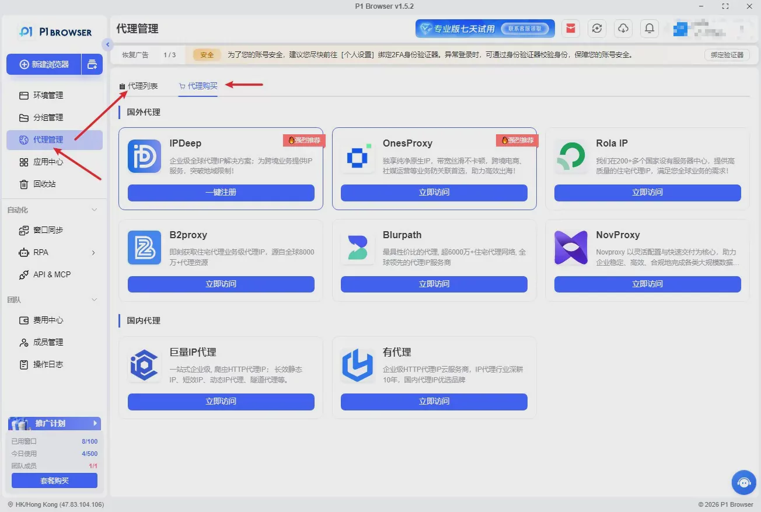Click the 套餐购买 button
Viewport: 761px width, 512px height.
coord(54,480)
